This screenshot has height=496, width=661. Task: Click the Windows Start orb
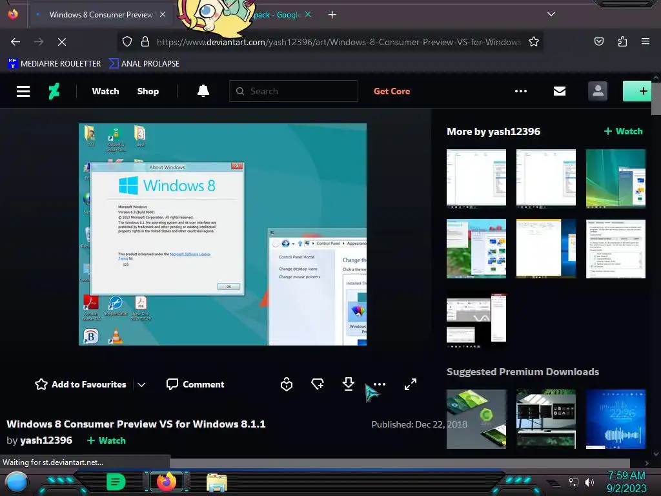(x=17, y=482)
